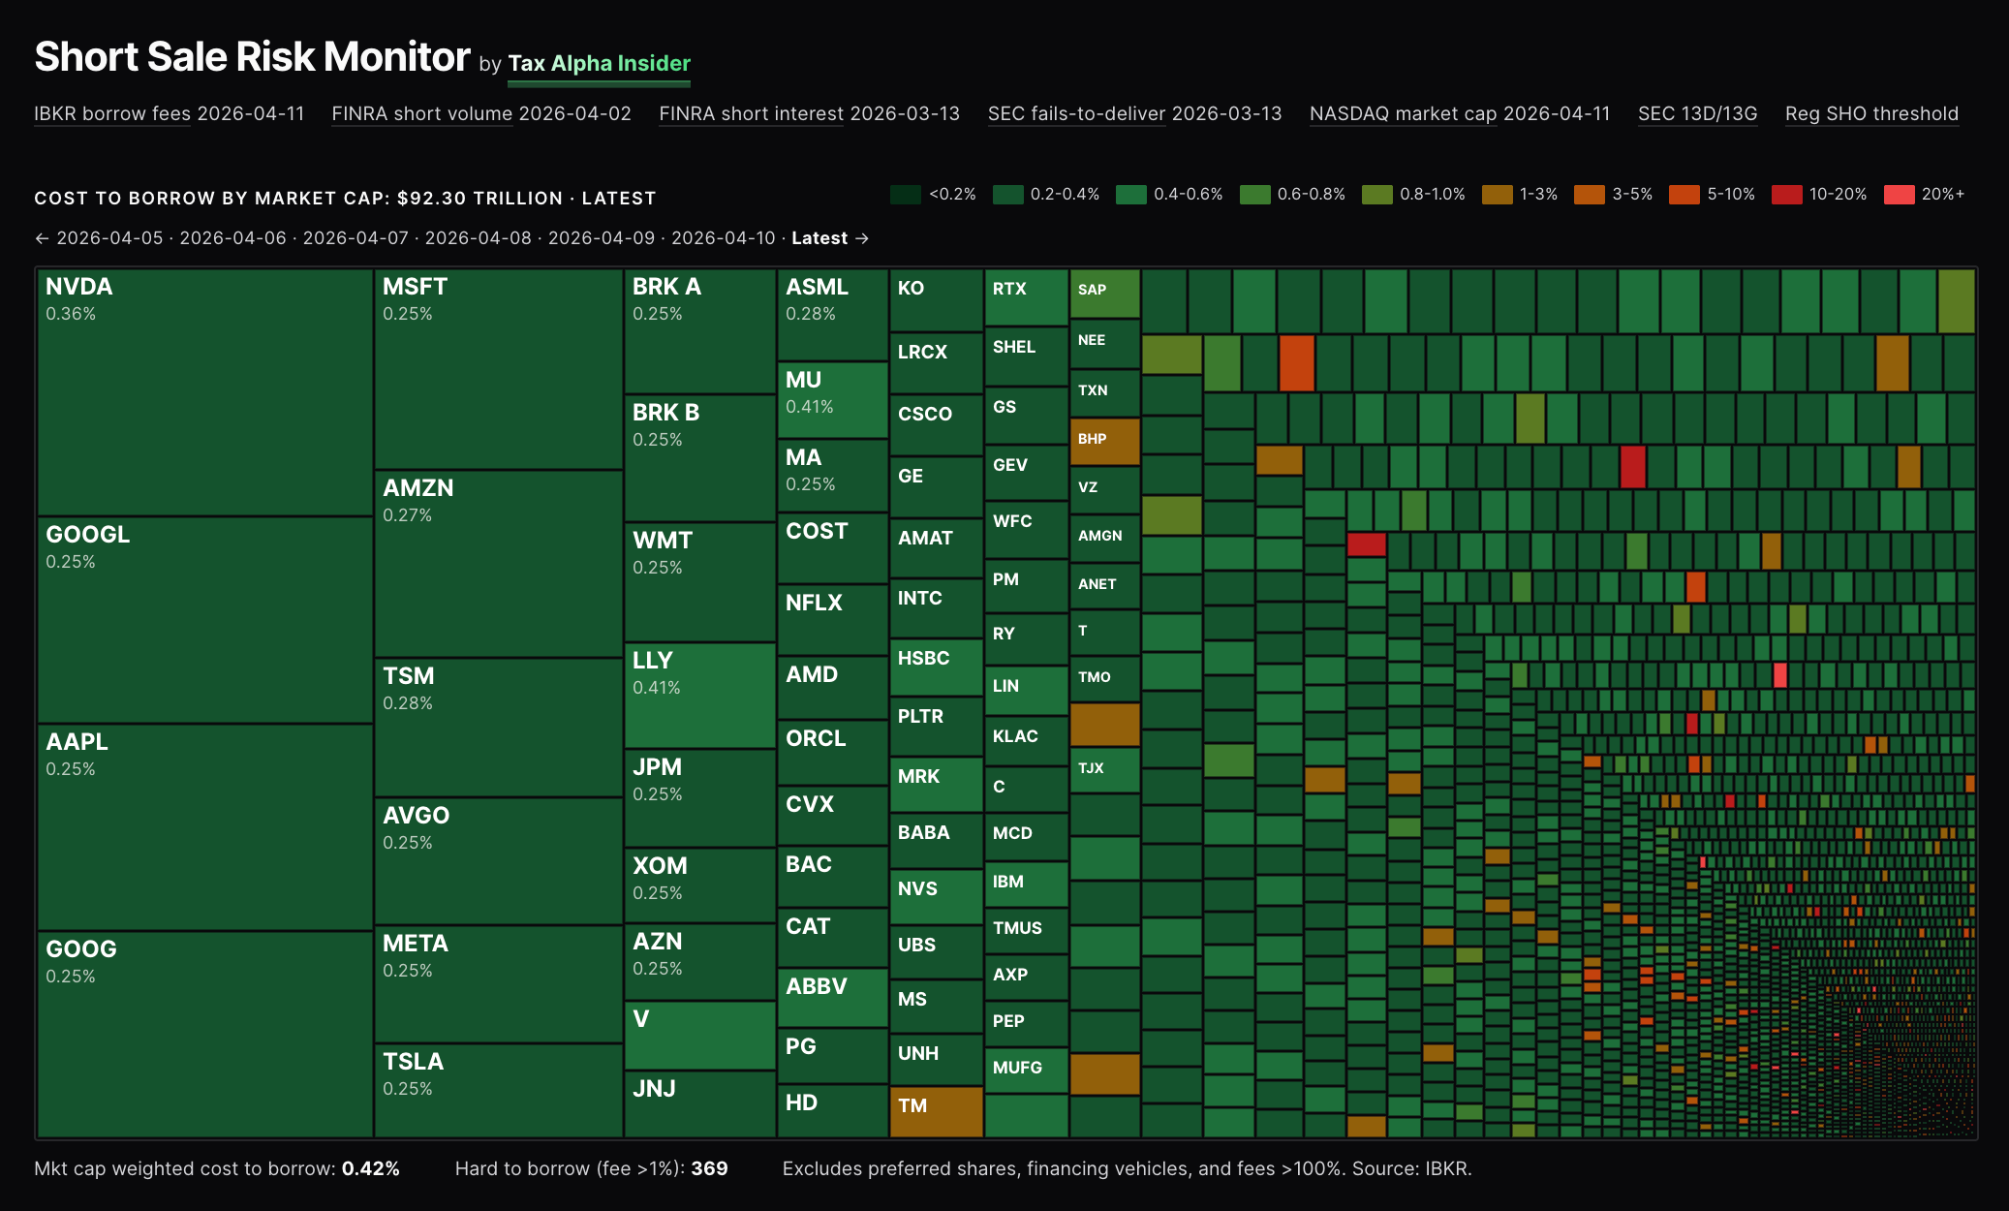Click the 20%+ legend color swatch
Screen dimensions: 2009x1211
(x=1899, y=195)
